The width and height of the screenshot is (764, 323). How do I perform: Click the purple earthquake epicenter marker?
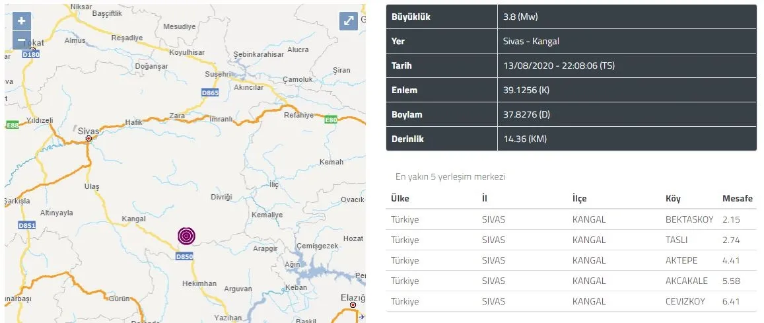pos(187,236)
